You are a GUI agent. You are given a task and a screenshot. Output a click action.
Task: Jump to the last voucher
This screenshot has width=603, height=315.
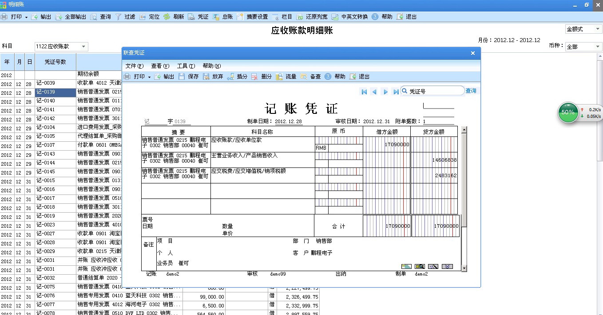coord(396,92)
